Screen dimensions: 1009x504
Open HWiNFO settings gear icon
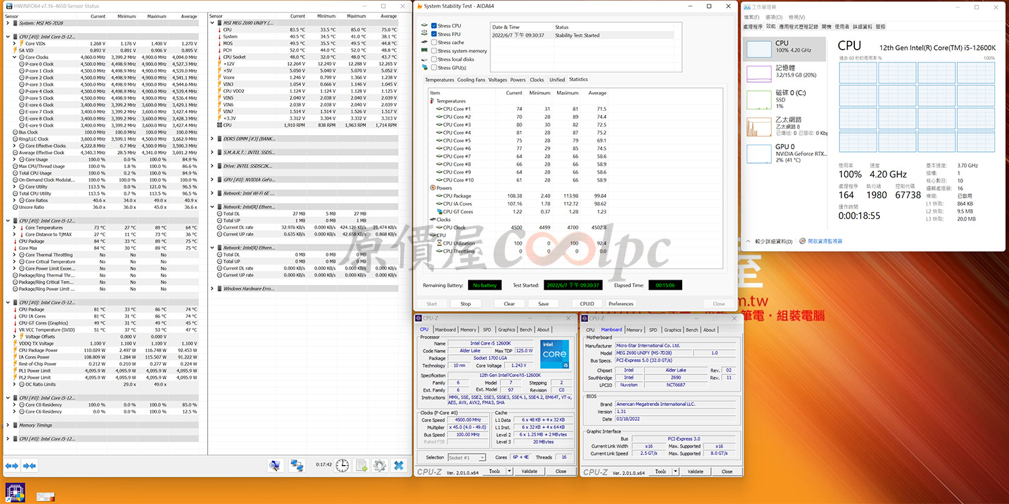(379, 465)
